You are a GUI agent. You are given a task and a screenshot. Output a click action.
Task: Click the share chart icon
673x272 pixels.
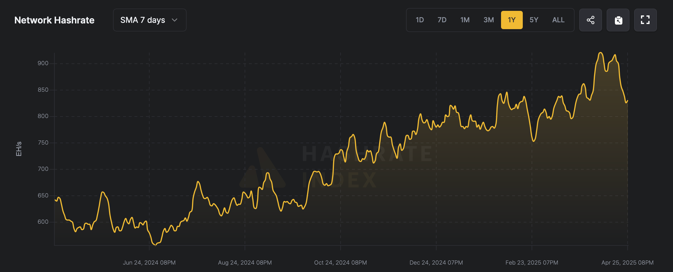pyautogui.click(x=590, y=20)
